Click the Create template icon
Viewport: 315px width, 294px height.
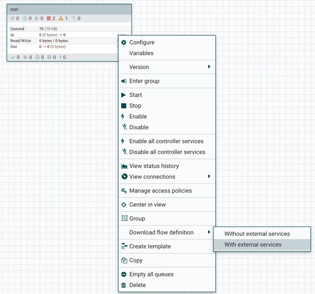(x=124, y=246)
